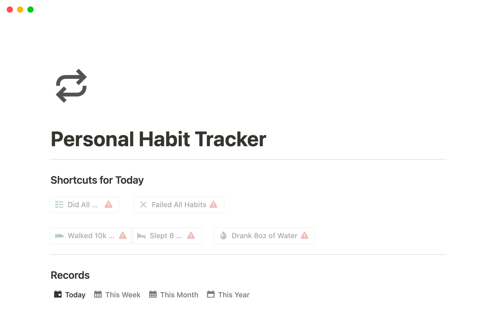This screenshot has width=496, height=310.
Task: Click the shoe icon on Walked 10k button
Action: (x=59, y=236)
